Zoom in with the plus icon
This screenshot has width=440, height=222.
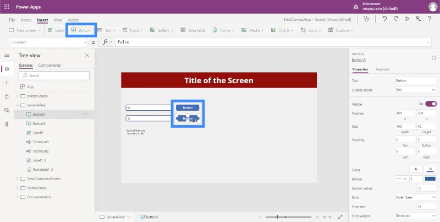tap(317, 217)
